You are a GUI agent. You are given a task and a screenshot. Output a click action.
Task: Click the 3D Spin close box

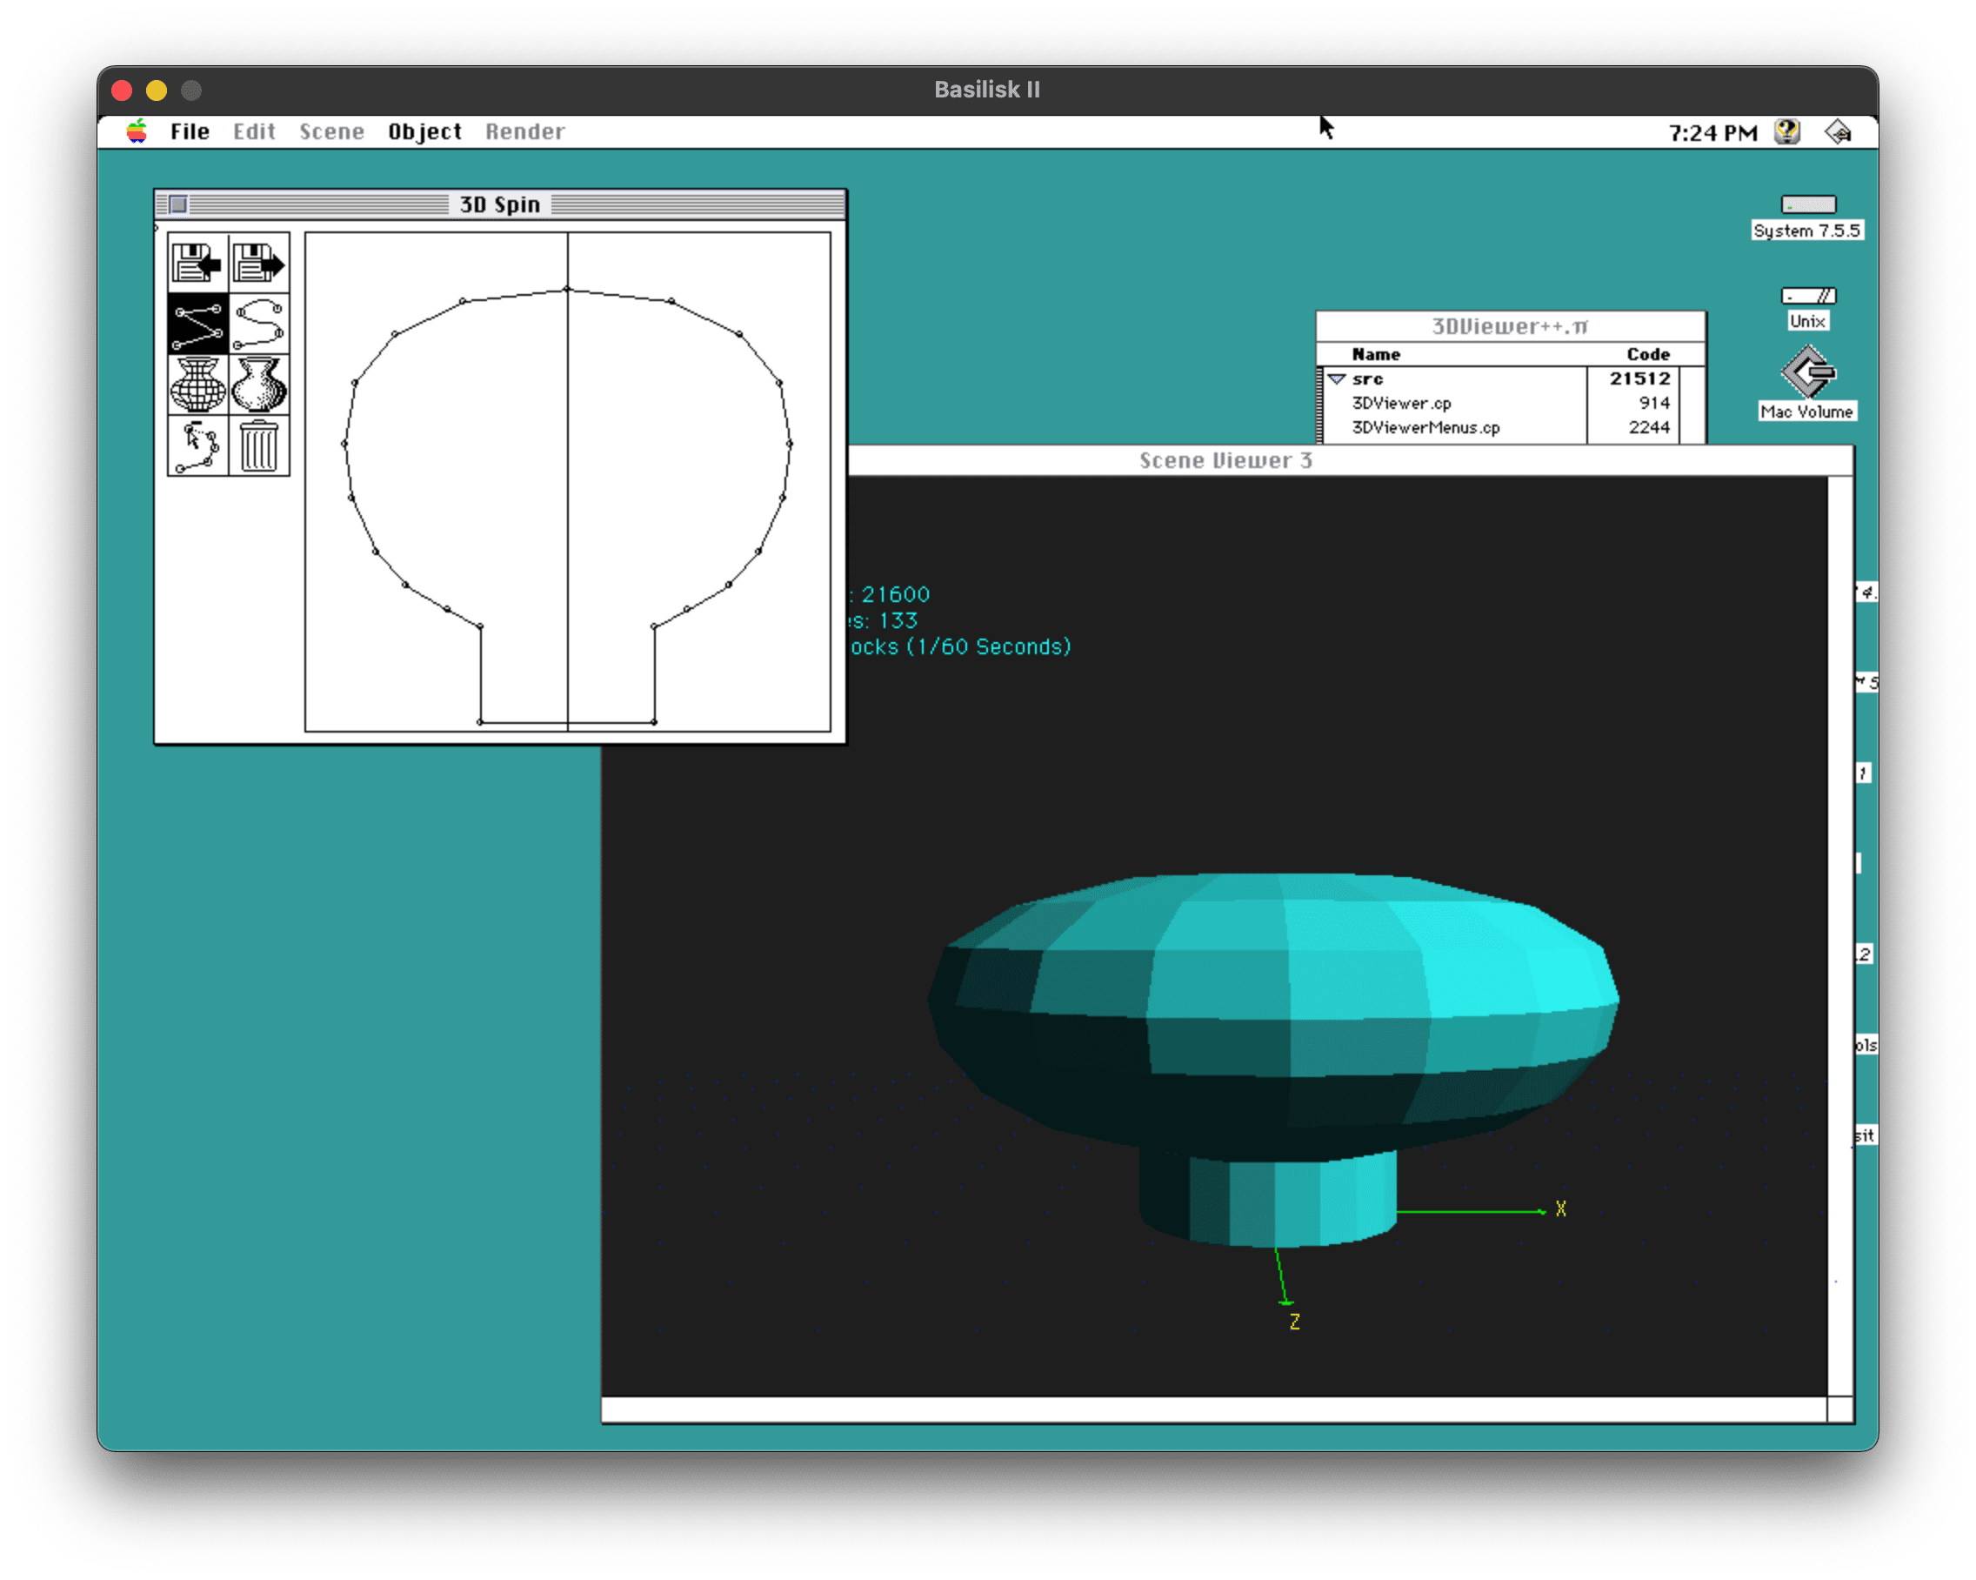pyautogui.click(x=178, y=204)
